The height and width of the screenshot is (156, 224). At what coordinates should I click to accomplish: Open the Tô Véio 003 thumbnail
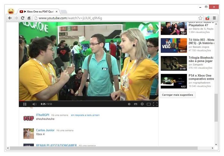[174, 45]
